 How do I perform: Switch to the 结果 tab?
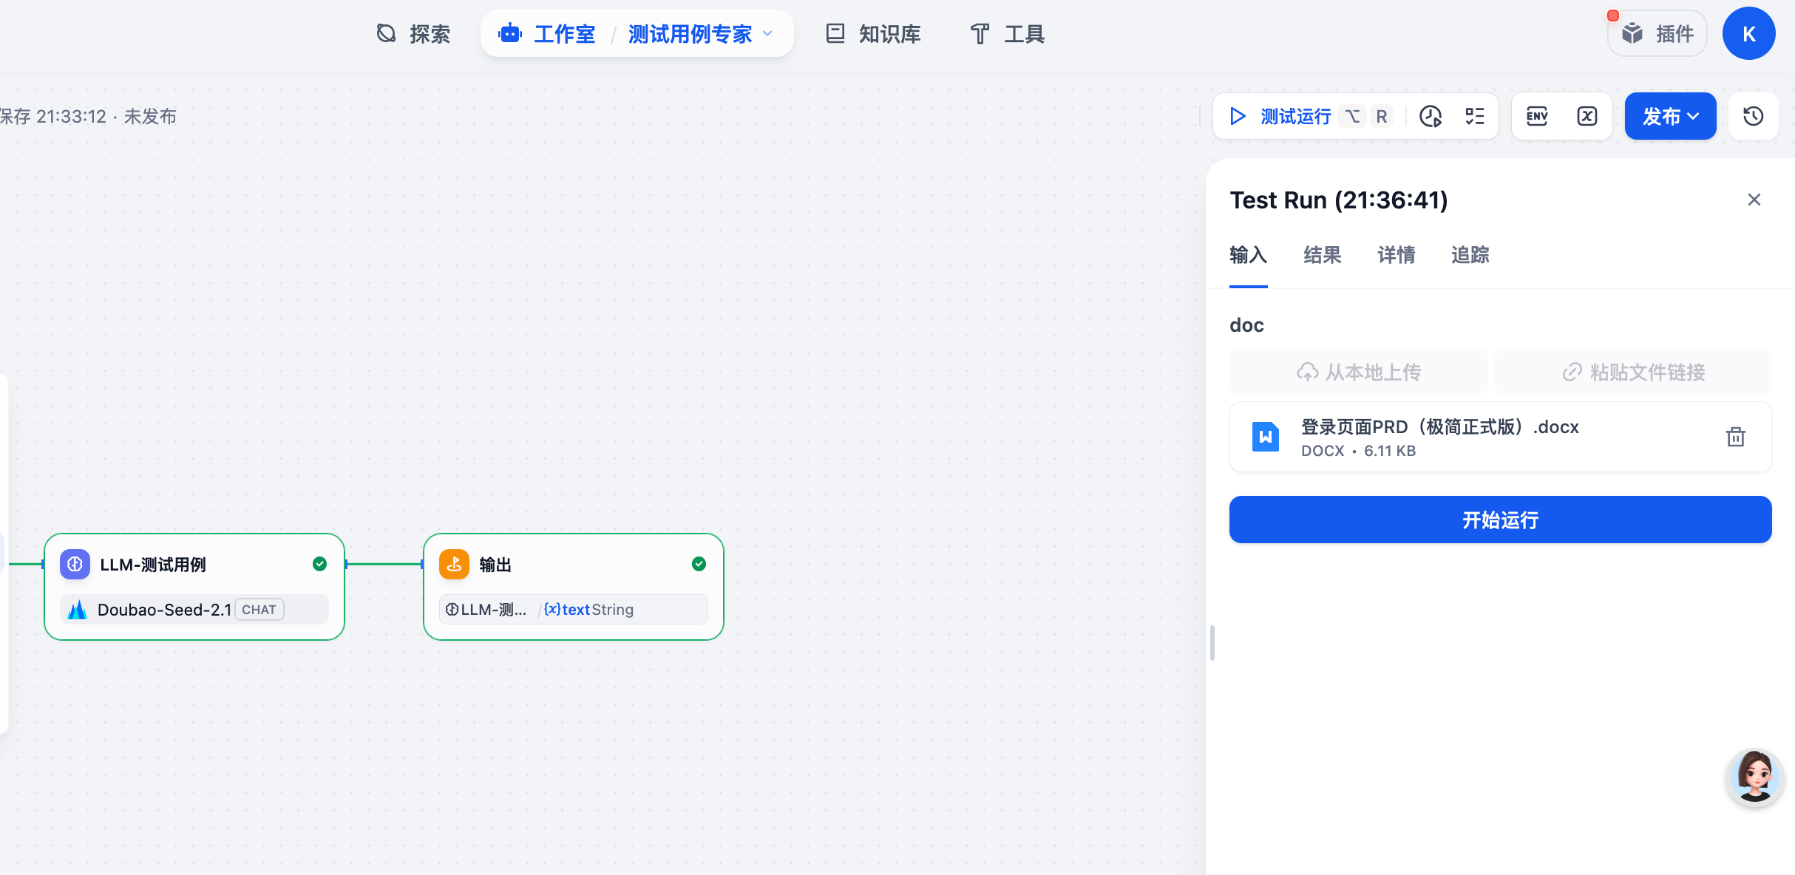pos(1323,256)
